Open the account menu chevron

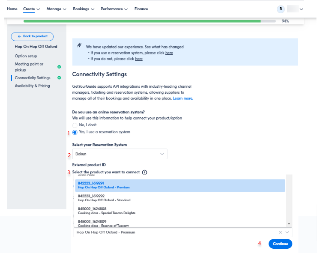(x=302, y=9)
